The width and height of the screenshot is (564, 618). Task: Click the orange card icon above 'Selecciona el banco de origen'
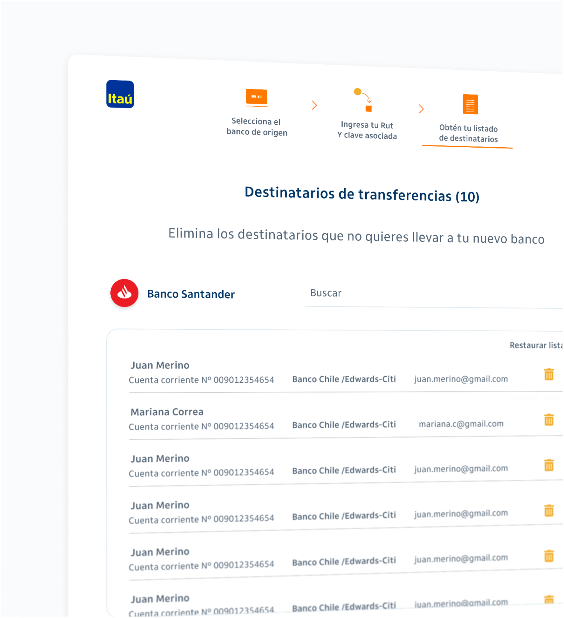pyautogui.click(x=256, y=97)
